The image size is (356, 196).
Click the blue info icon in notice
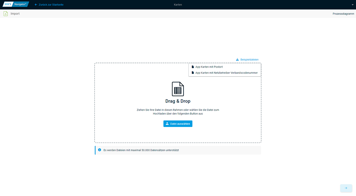100,150
